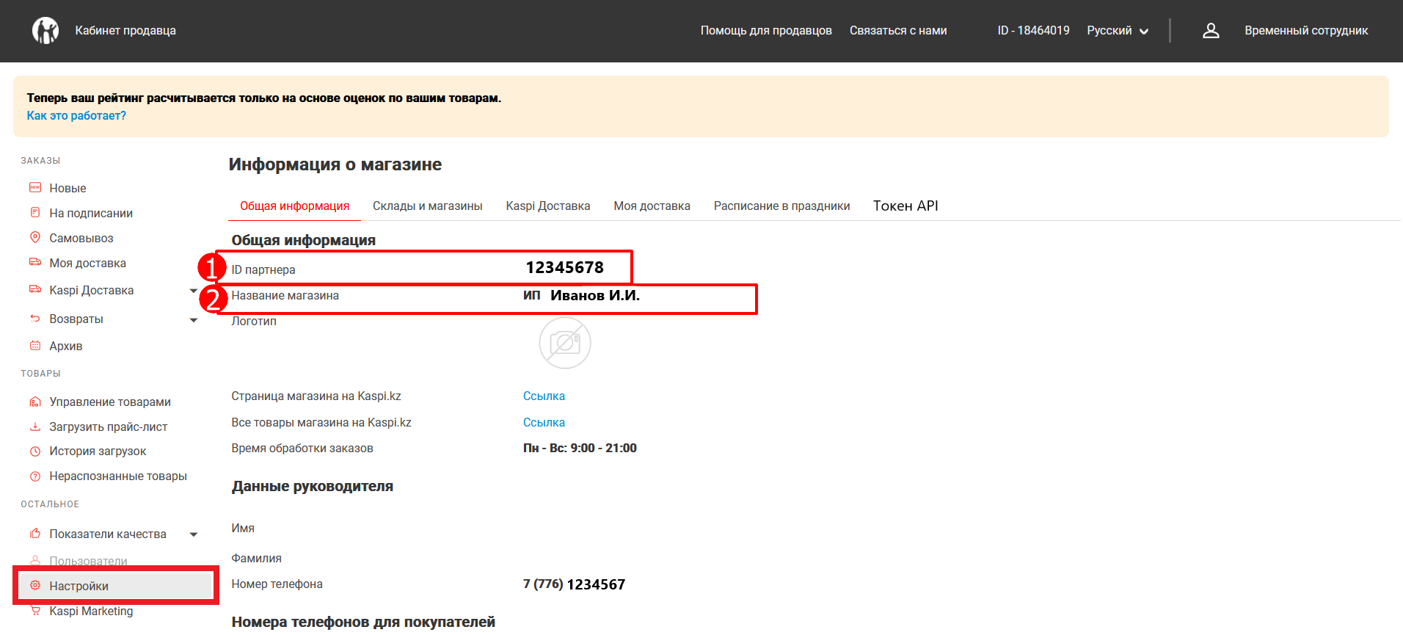Image resolution: width=1403 pixels, height=635 pixels.
Task: Open the Страница магазина на Kaspi.kz Ссылка
Action: pyautogui.click(x=544, y=396)
